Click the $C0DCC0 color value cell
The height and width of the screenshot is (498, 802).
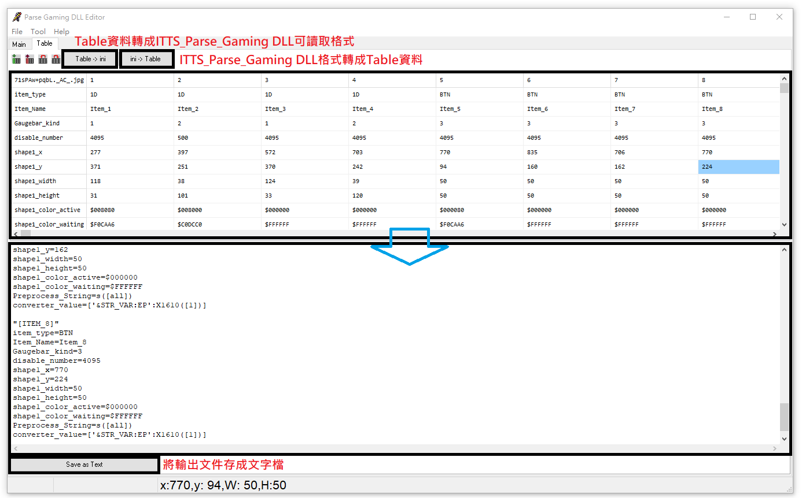[218, 224]
